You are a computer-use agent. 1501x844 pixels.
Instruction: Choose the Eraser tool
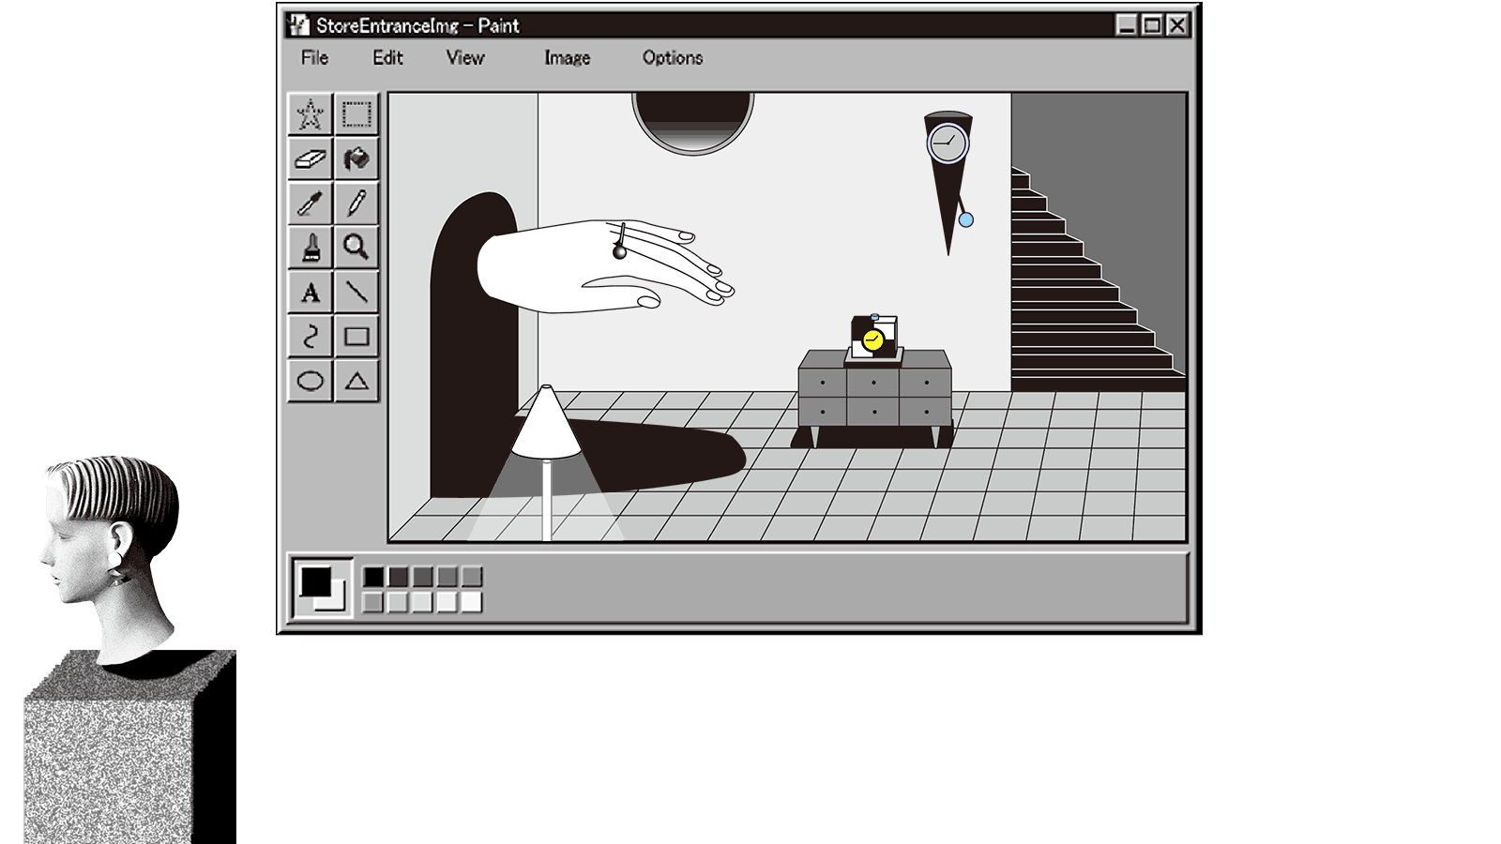(x=310, y=158)
